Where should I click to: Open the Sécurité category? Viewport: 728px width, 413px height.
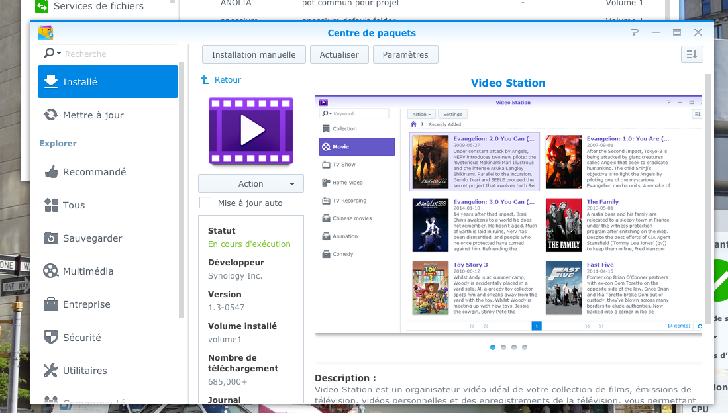point(108,338)
